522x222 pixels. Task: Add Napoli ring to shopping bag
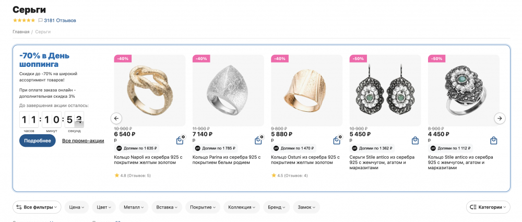(180, 140)
